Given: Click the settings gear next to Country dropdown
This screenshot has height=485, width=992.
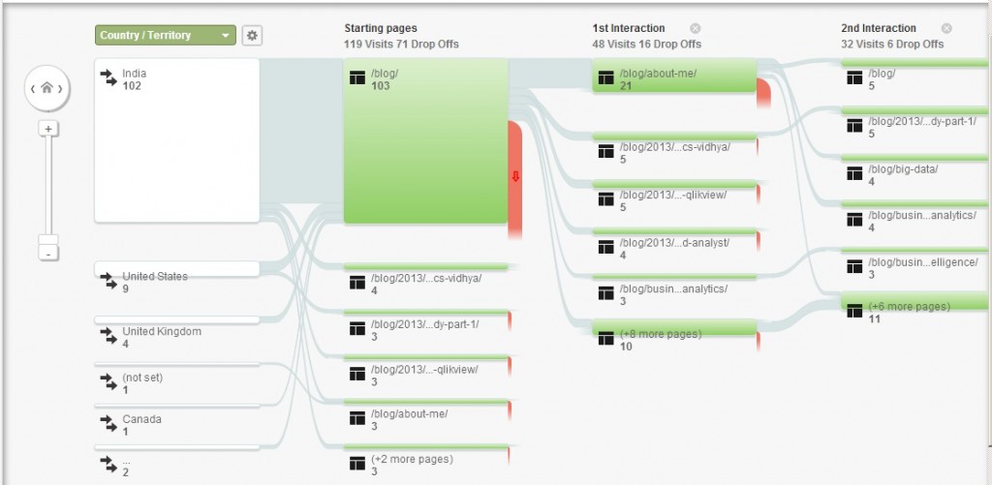Looking at the screenshot, I should (x=252, y=36).
